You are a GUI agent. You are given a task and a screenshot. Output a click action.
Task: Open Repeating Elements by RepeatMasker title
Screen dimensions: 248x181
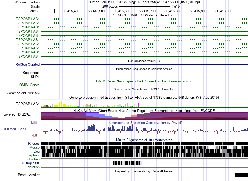[144, 171]
